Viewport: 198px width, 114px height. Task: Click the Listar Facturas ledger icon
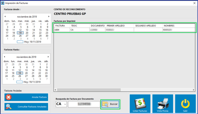pyautogui.click(x=140, y=104)
